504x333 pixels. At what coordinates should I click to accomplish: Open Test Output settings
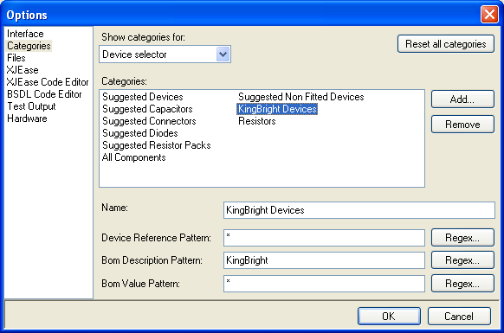[31, 106]
